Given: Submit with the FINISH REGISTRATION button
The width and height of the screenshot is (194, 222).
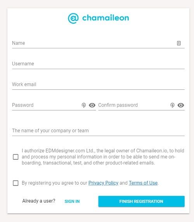Looking at the screenshot, I should tap(142, 201).
